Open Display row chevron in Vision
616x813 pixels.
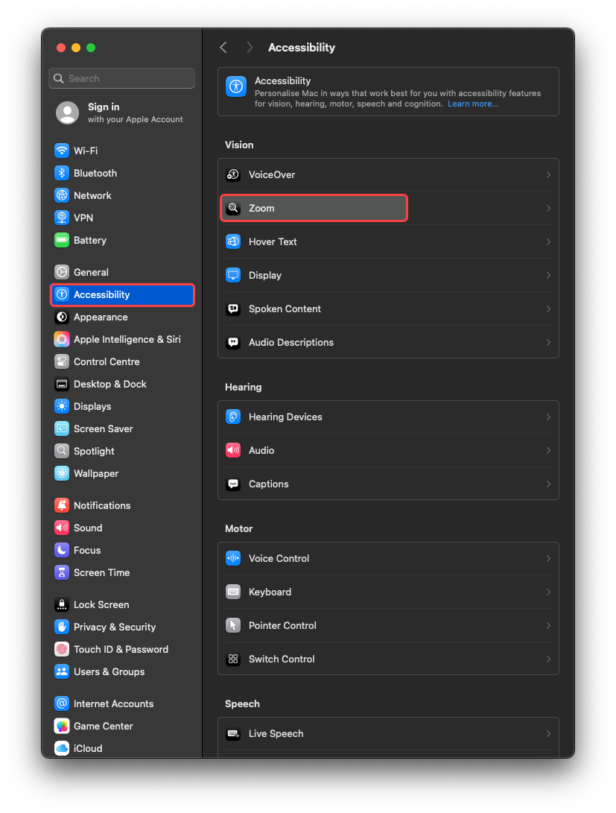coord(548,275)
